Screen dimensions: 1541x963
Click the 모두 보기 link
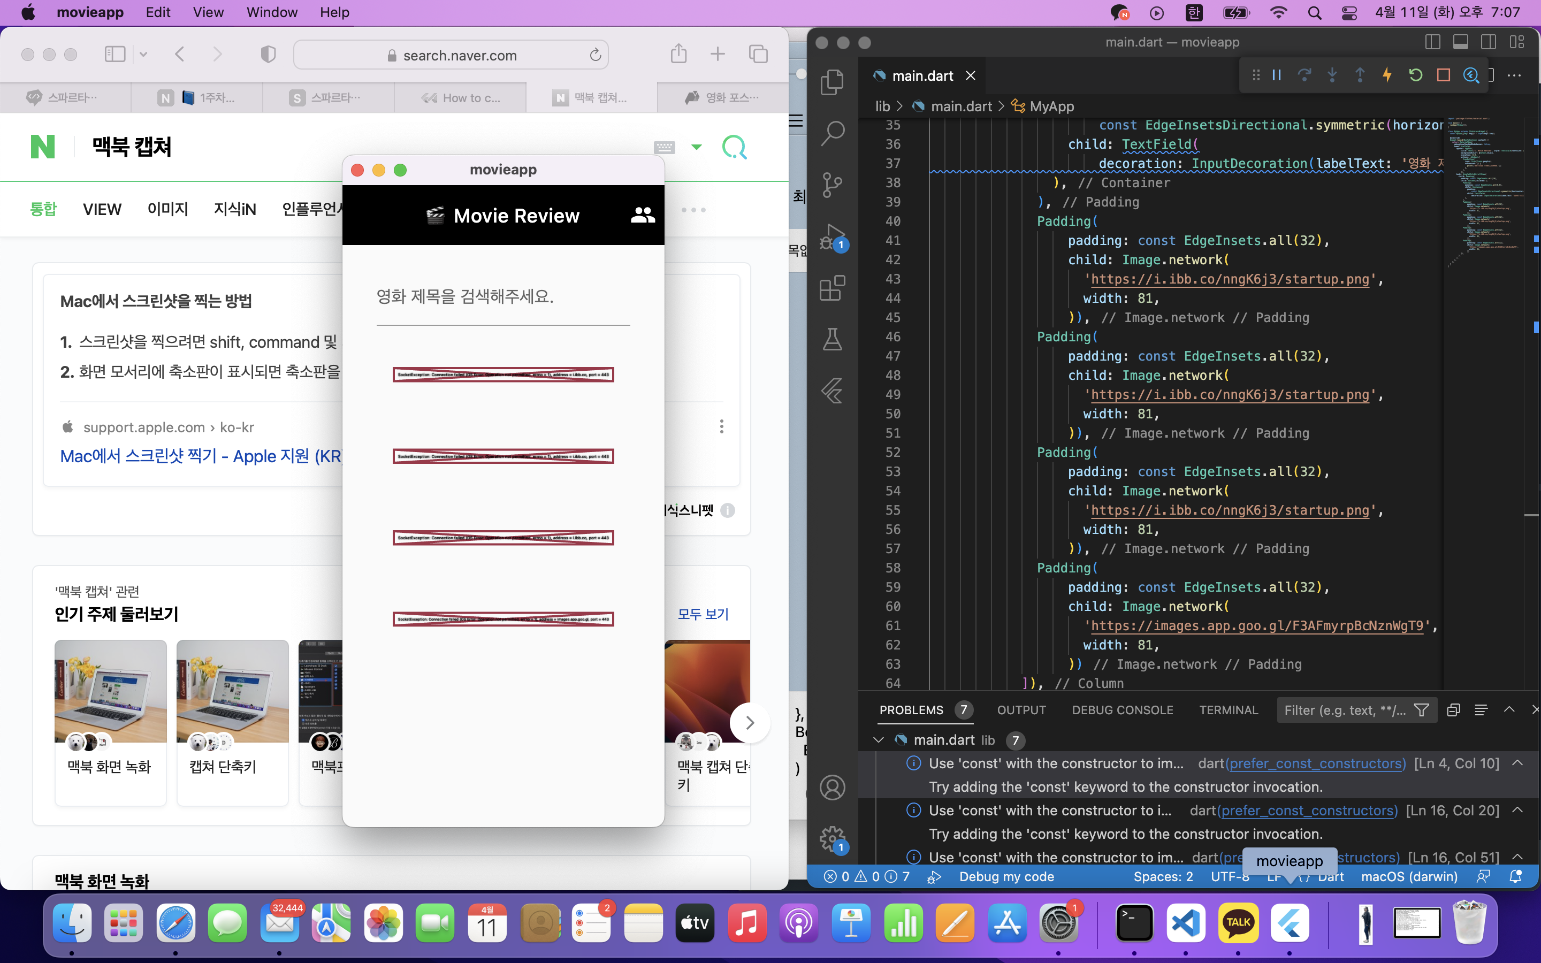[x=703, y=614]
